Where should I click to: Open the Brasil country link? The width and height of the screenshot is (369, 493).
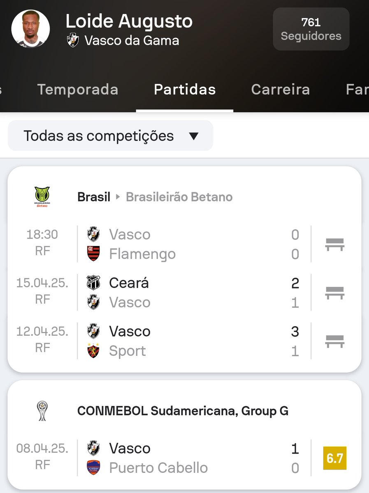pyautogui.click(x=94, y=197)
